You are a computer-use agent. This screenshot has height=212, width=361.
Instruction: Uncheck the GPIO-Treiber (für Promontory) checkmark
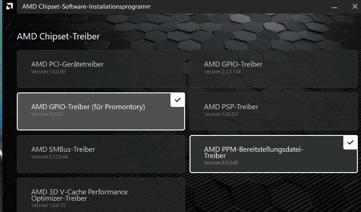tap(177, 100)
